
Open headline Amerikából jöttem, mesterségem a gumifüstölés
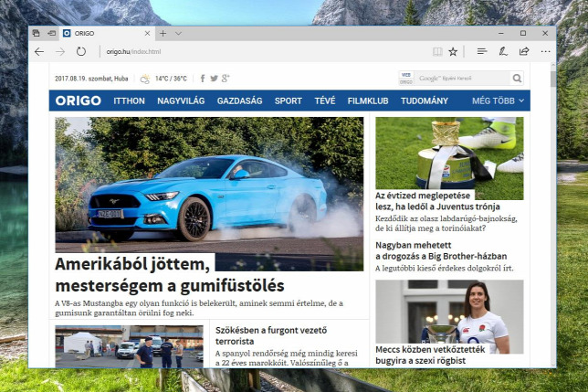pyautogui.click(x=170, y=275)
